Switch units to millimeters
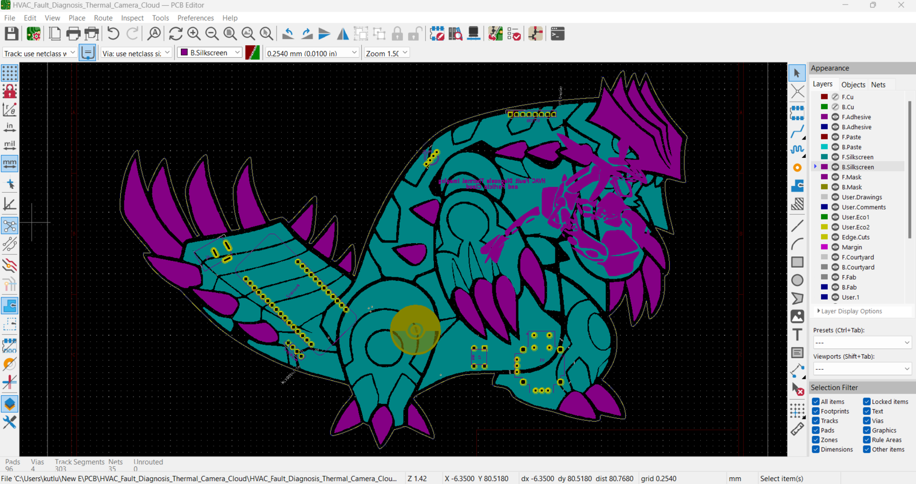This screenshot has width=916, height=484. [x=10, y=164]
